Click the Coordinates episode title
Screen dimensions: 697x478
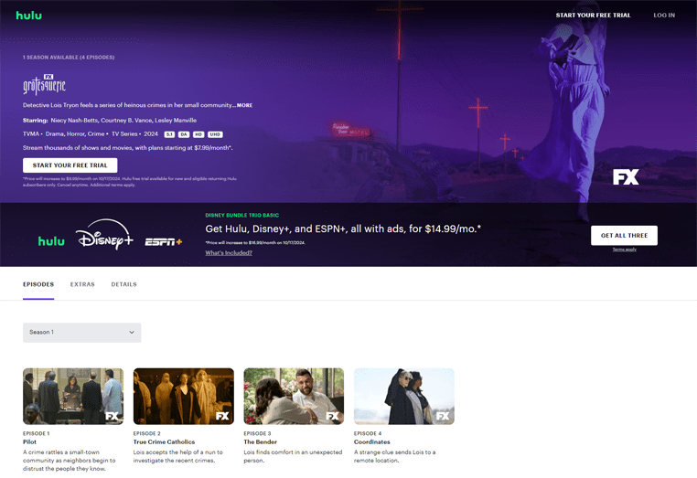click(x=372, y=442)
